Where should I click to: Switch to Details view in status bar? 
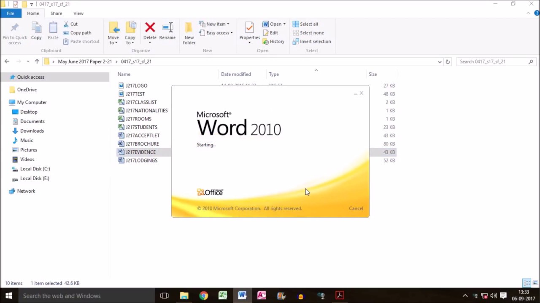(526, 283)
